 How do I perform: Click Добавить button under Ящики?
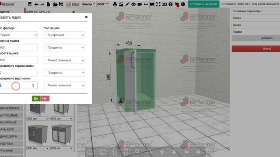[x=255, y=38]
